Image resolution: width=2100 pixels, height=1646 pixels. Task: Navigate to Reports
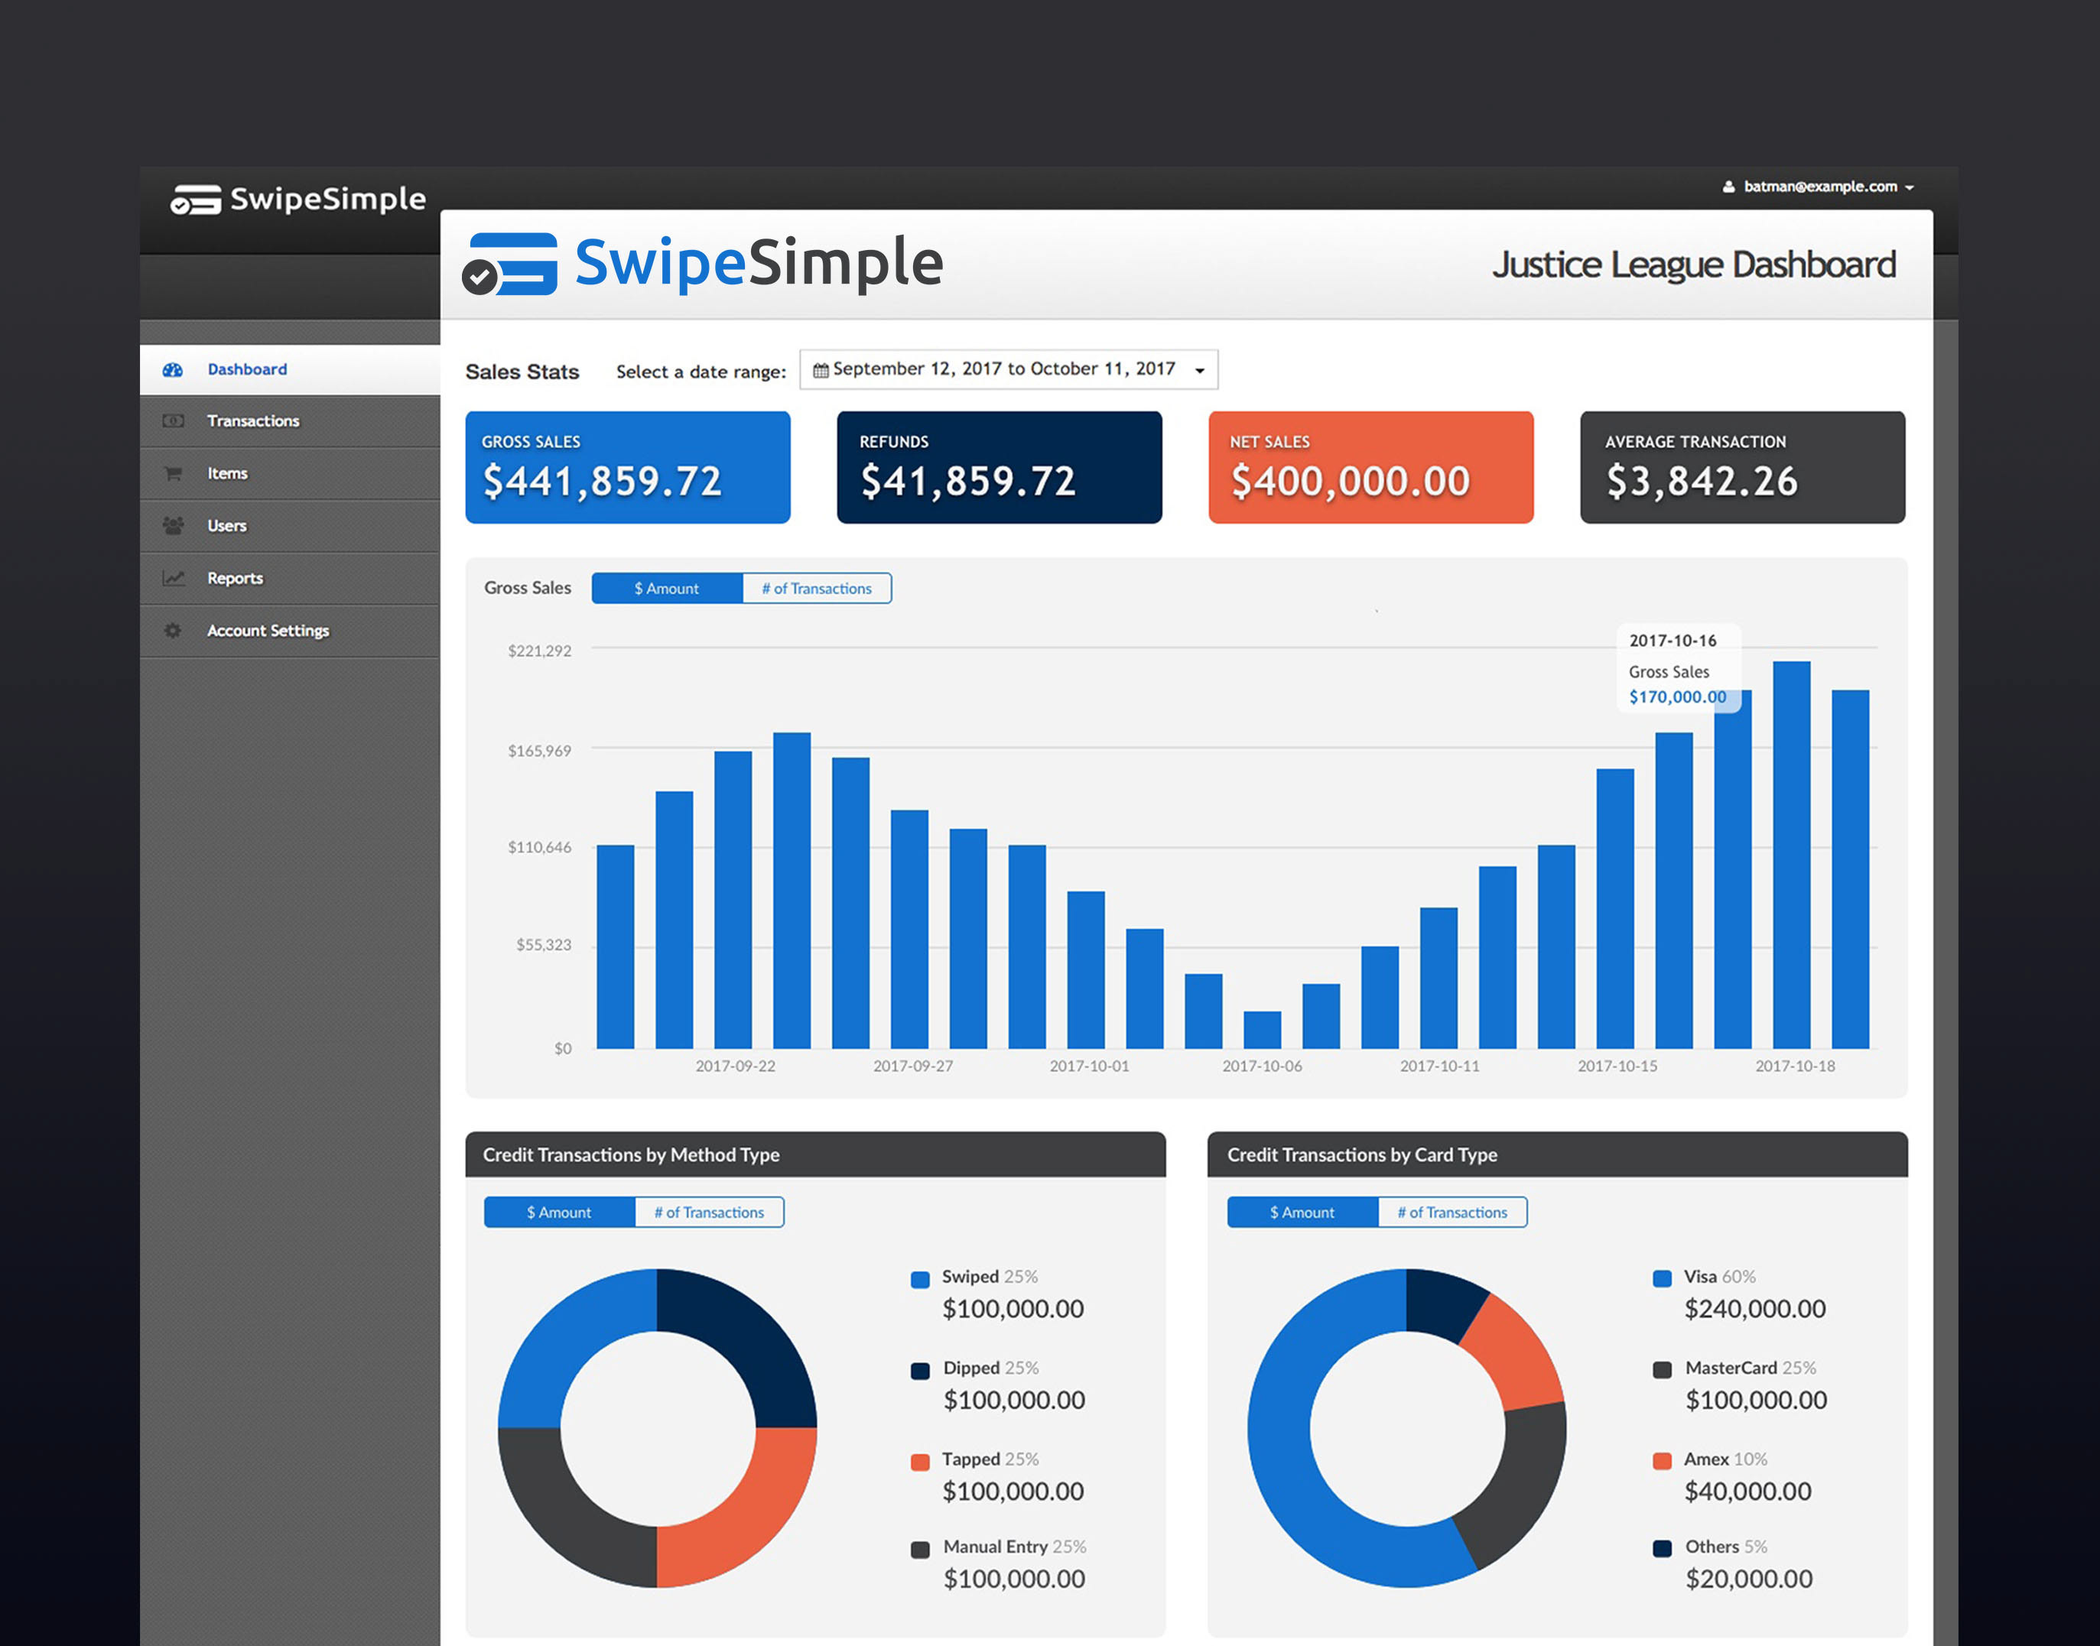coord(289,578)
